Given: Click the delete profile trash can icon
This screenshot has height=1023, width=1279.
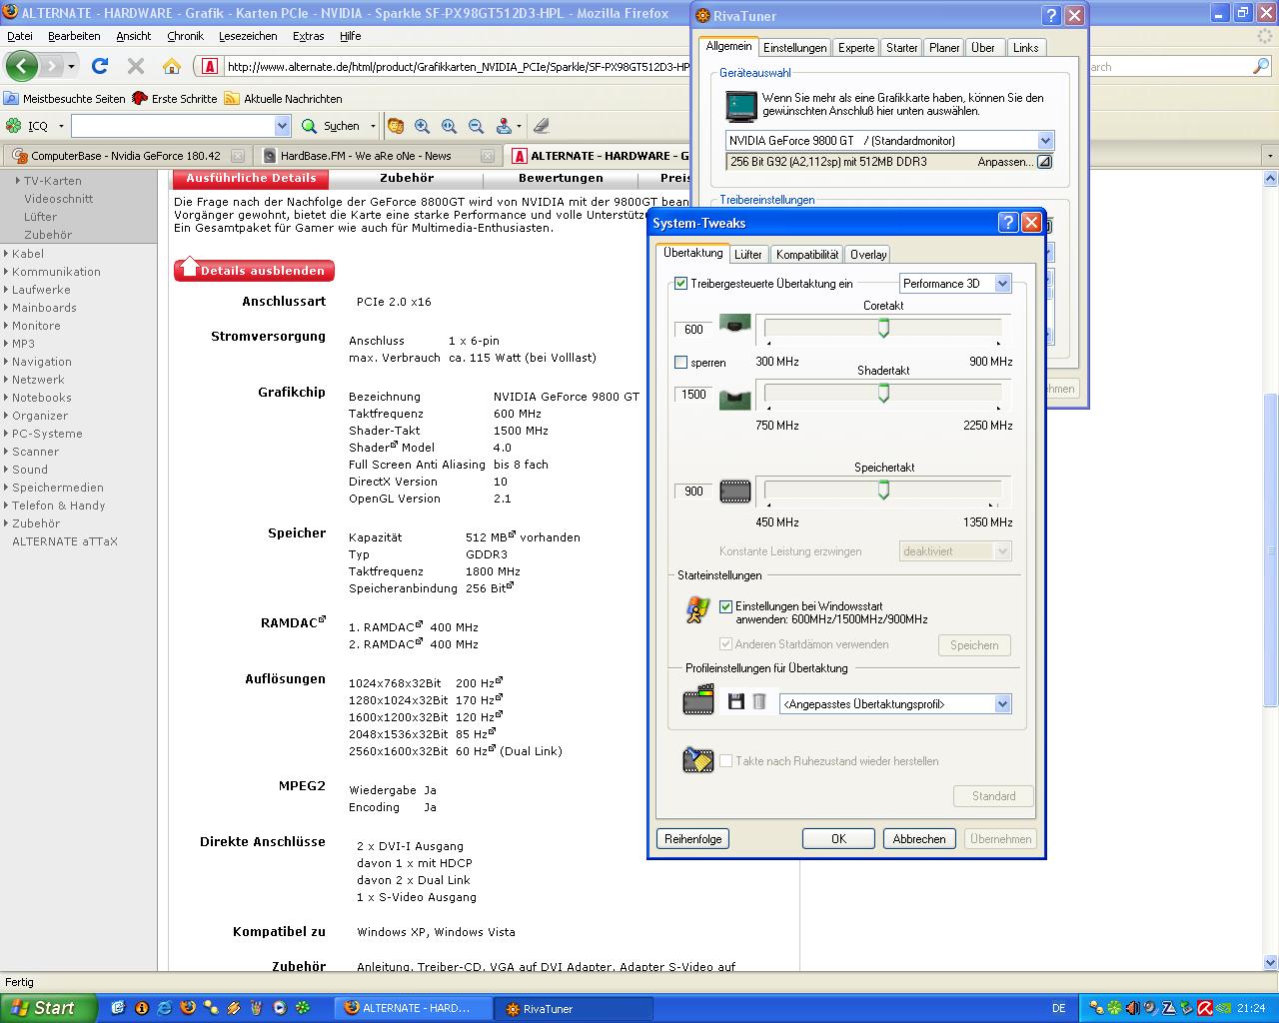Looking at the screenshot, I should tap(759, 702).
